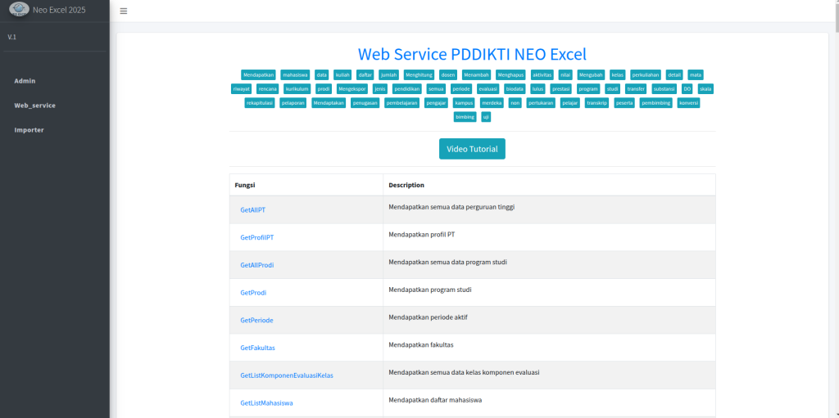Filter by the evaluasi tag

point(488,88)
